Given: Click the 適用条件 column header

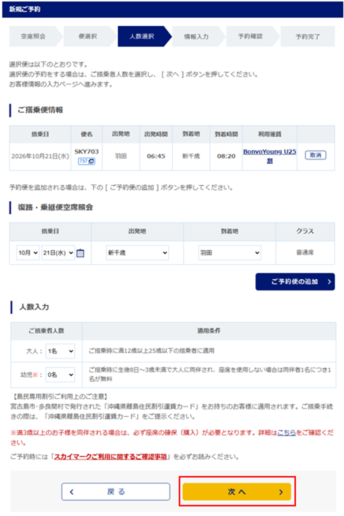Looking at the screenshot, I should tap(209, 331).
